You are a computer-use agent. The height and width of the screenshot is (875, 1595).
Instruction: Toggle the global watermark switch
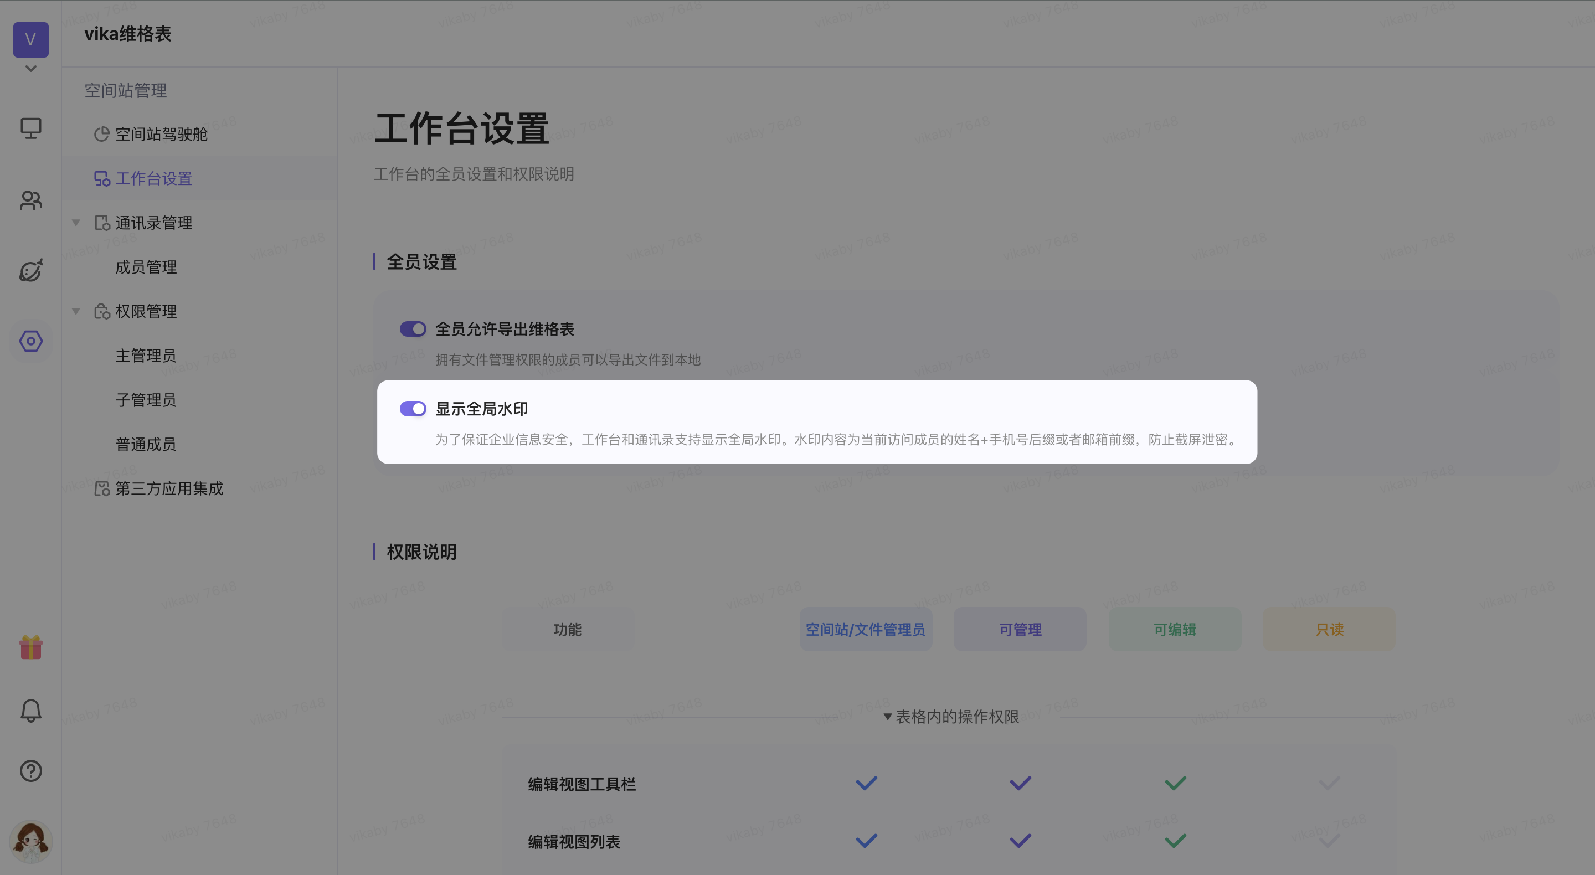click(x=413, y=409)
